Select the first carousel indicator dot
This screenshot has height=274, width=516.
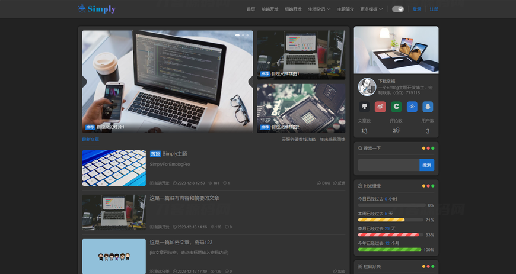click(x=237, y=36)
